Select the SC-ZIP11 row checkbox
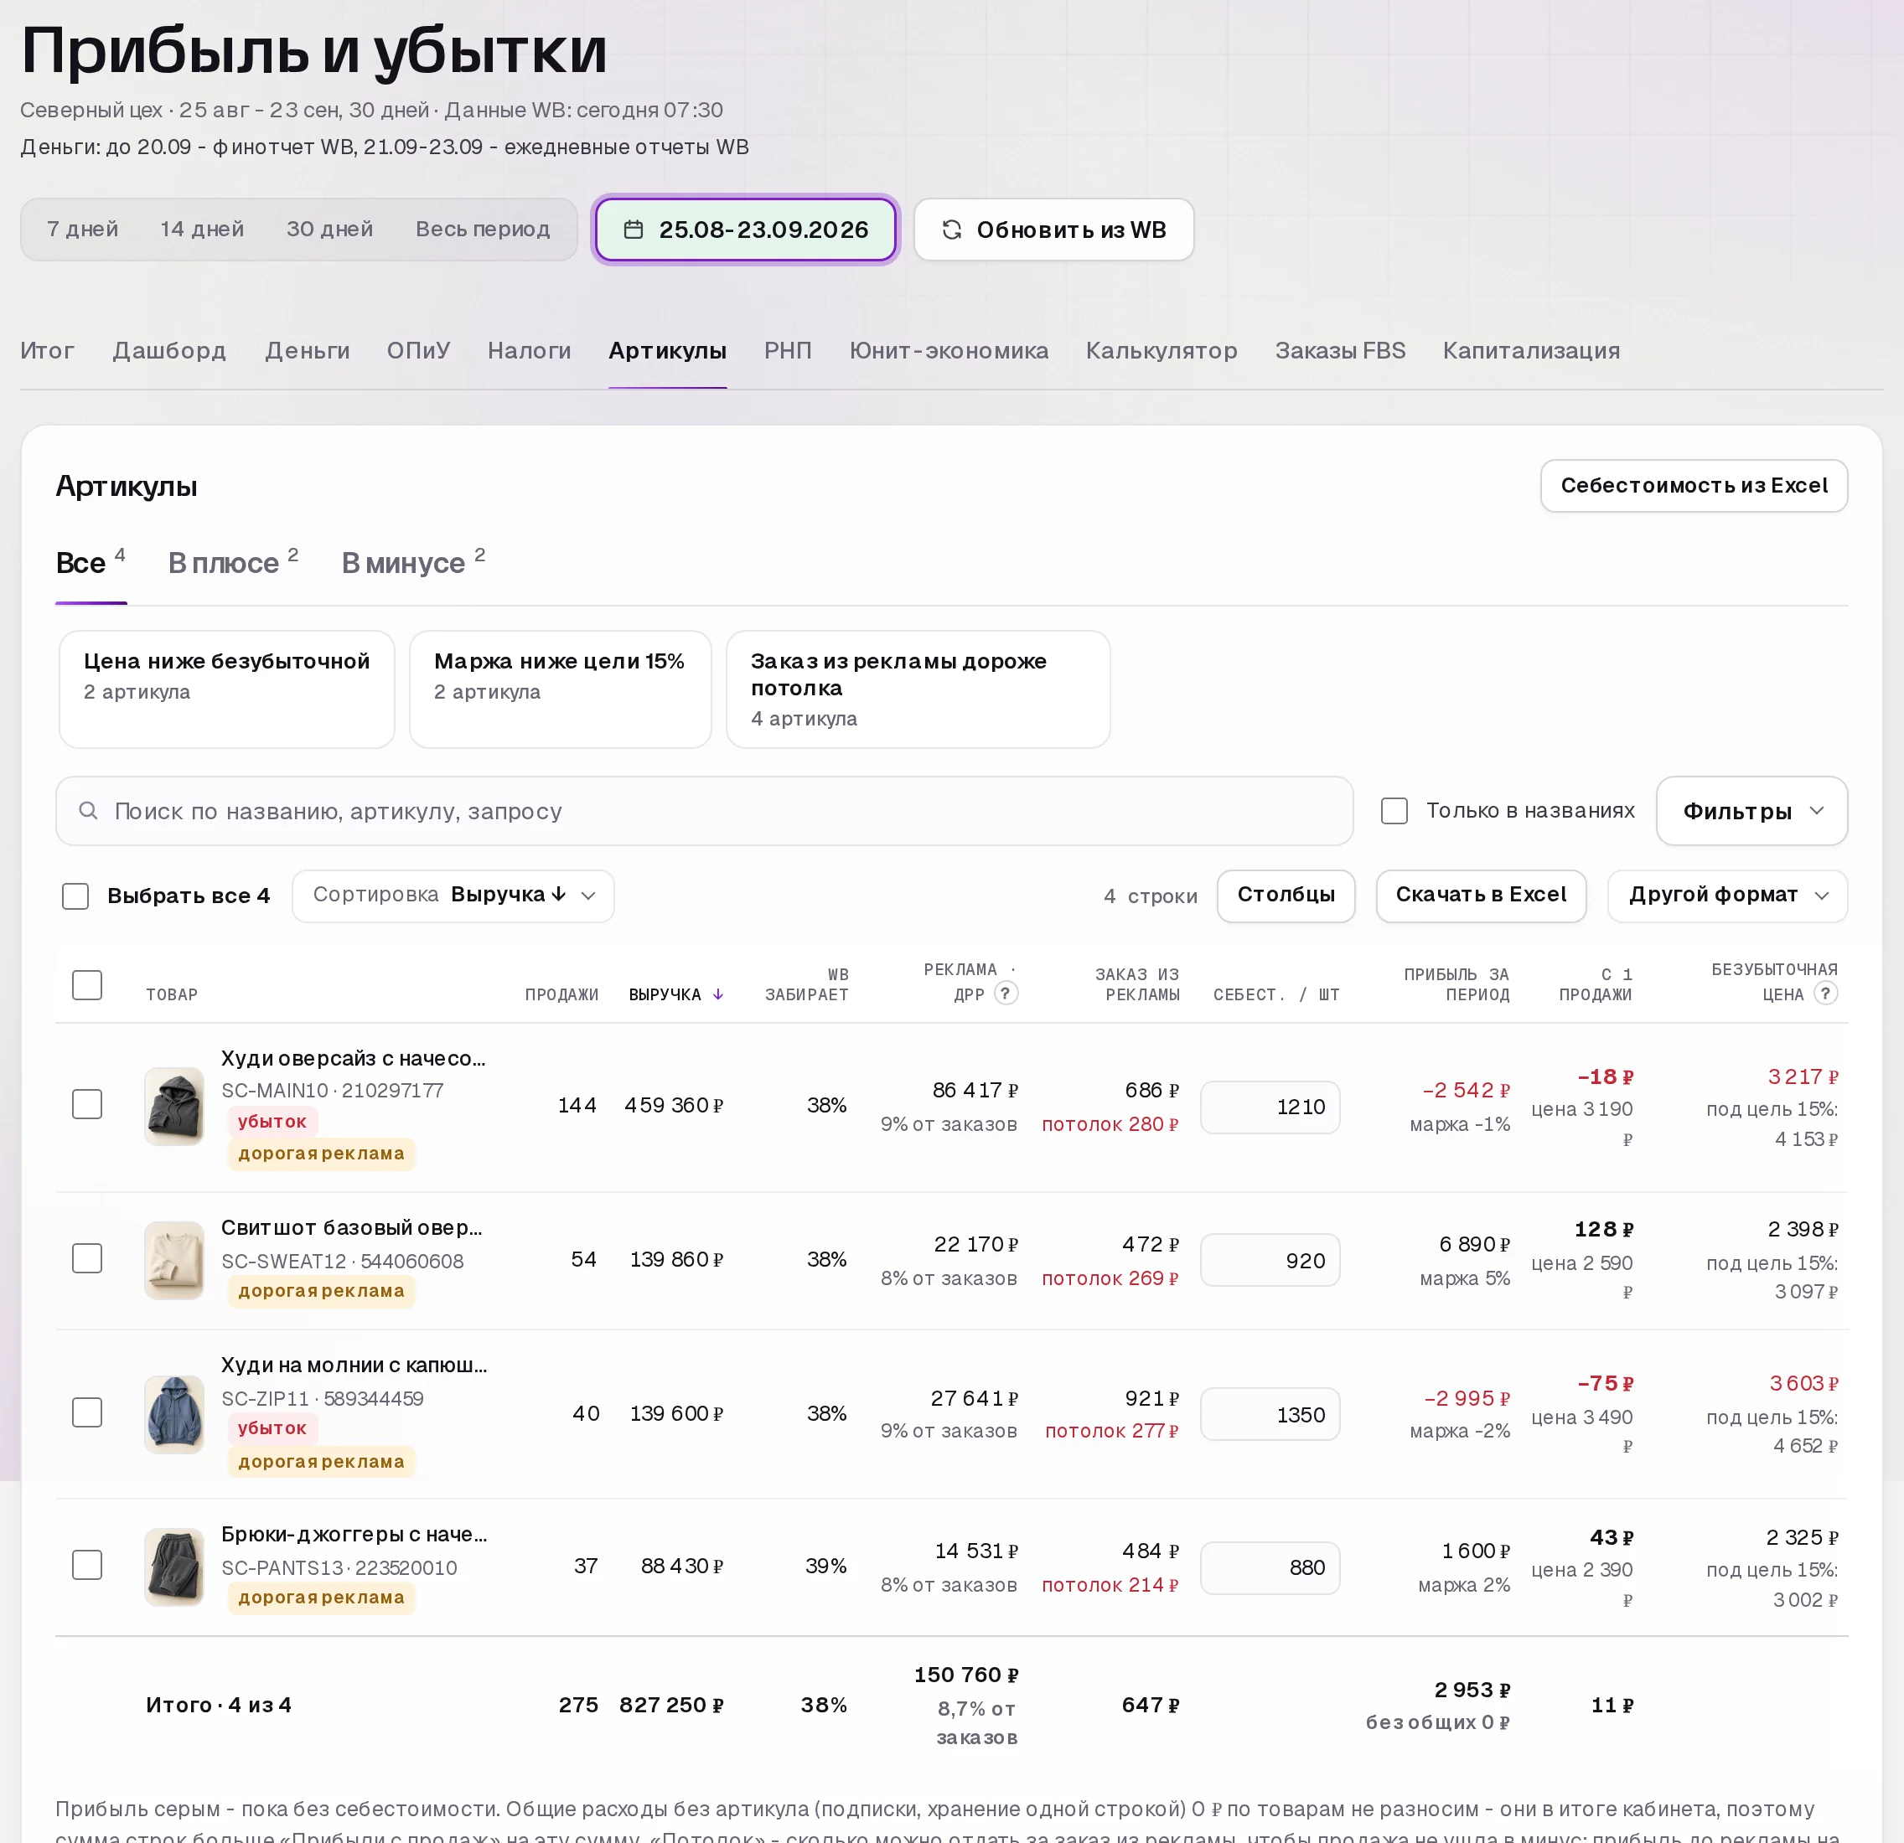 pos(87,1413)
